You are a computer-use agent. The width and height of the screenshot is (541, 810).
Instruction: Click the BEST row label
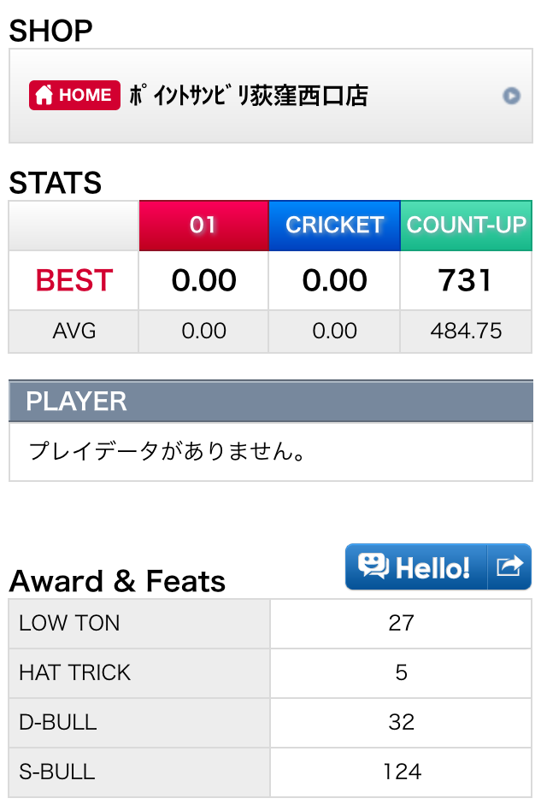(x=74, y=280)
